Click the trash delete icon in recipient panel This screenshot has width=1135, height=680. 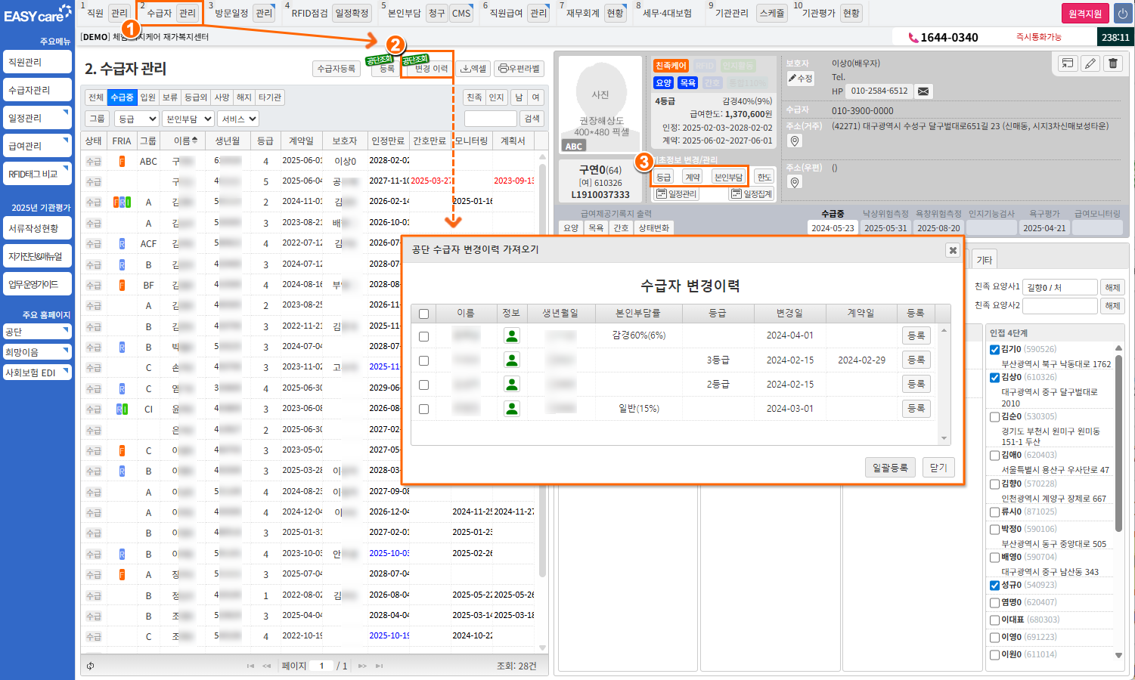(1113, 63)
